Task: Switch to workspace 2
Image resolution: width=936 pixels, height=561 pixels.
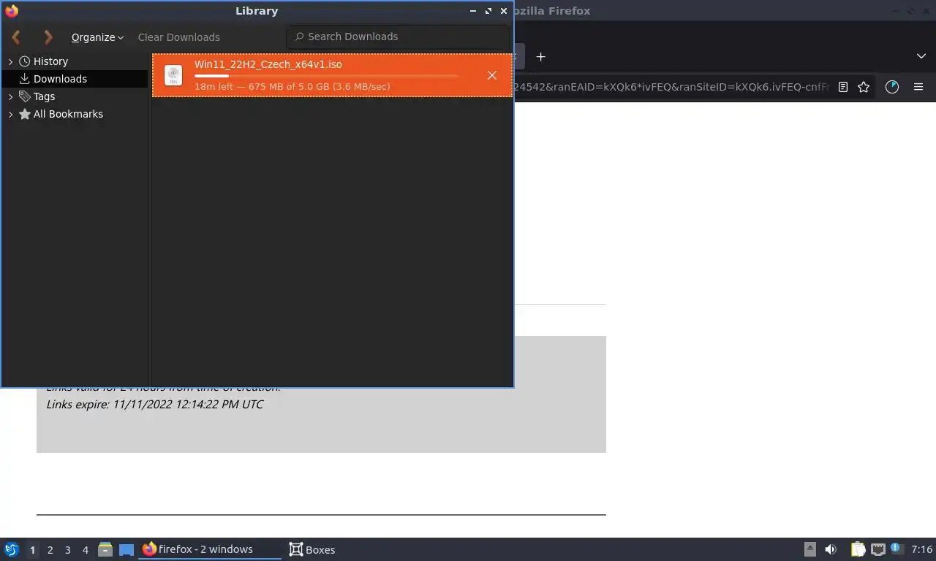Action: [50, 550]
